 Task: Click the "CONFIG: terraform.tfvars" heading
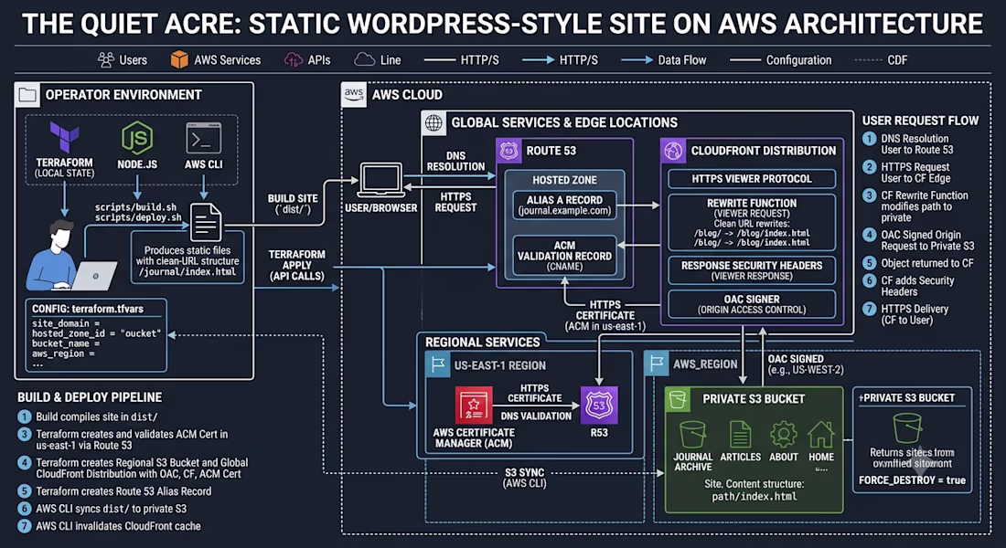click(x=88, y=309)
